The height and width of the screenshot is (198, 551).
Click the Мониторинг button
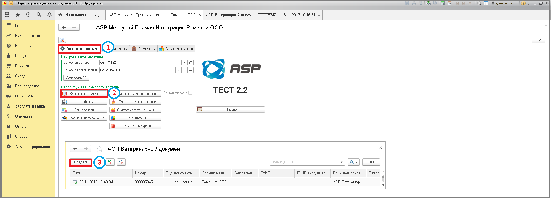tap(135, 118)
